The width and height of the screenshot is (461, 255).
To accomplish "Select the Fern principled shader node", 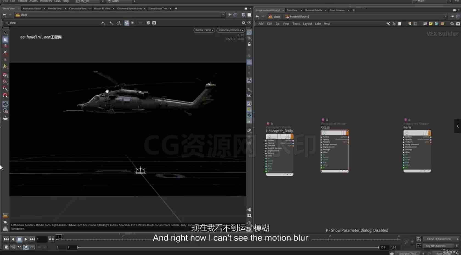I will click(417, 151).
